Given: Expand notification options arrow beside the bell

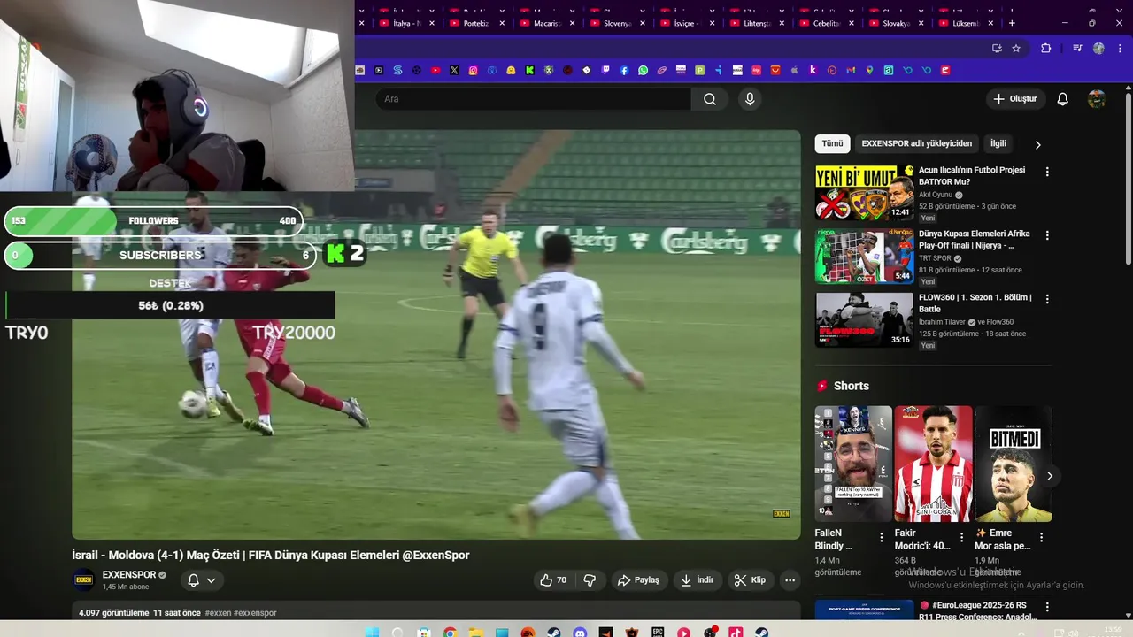Looking at the screenshot, I should pos(212,580).
